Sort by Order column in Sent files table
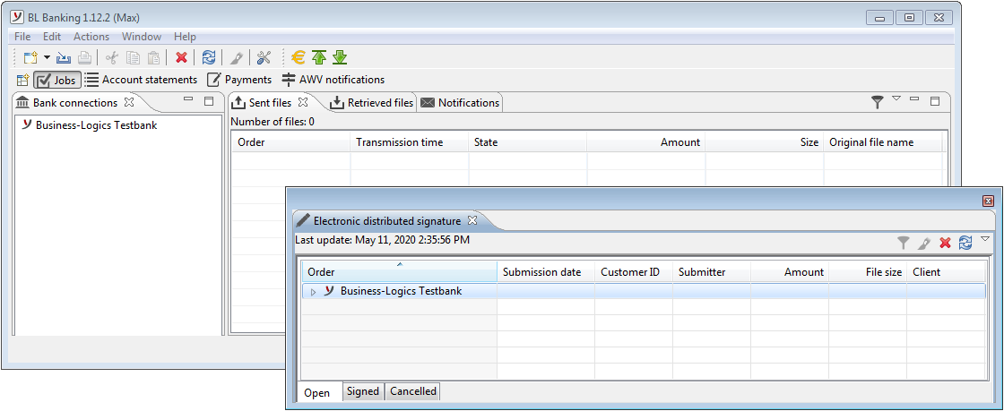The height and width of the screenshot is (411, 1004). pos(290,142)
